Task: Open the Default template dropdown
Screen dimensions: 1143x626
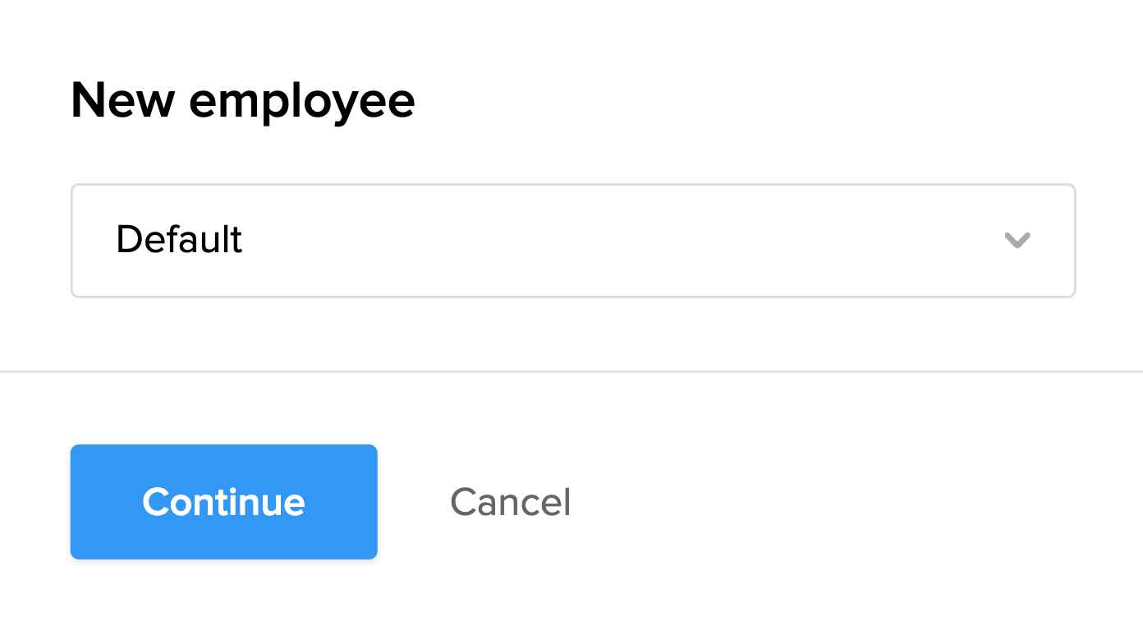Action: coord(572,240)
